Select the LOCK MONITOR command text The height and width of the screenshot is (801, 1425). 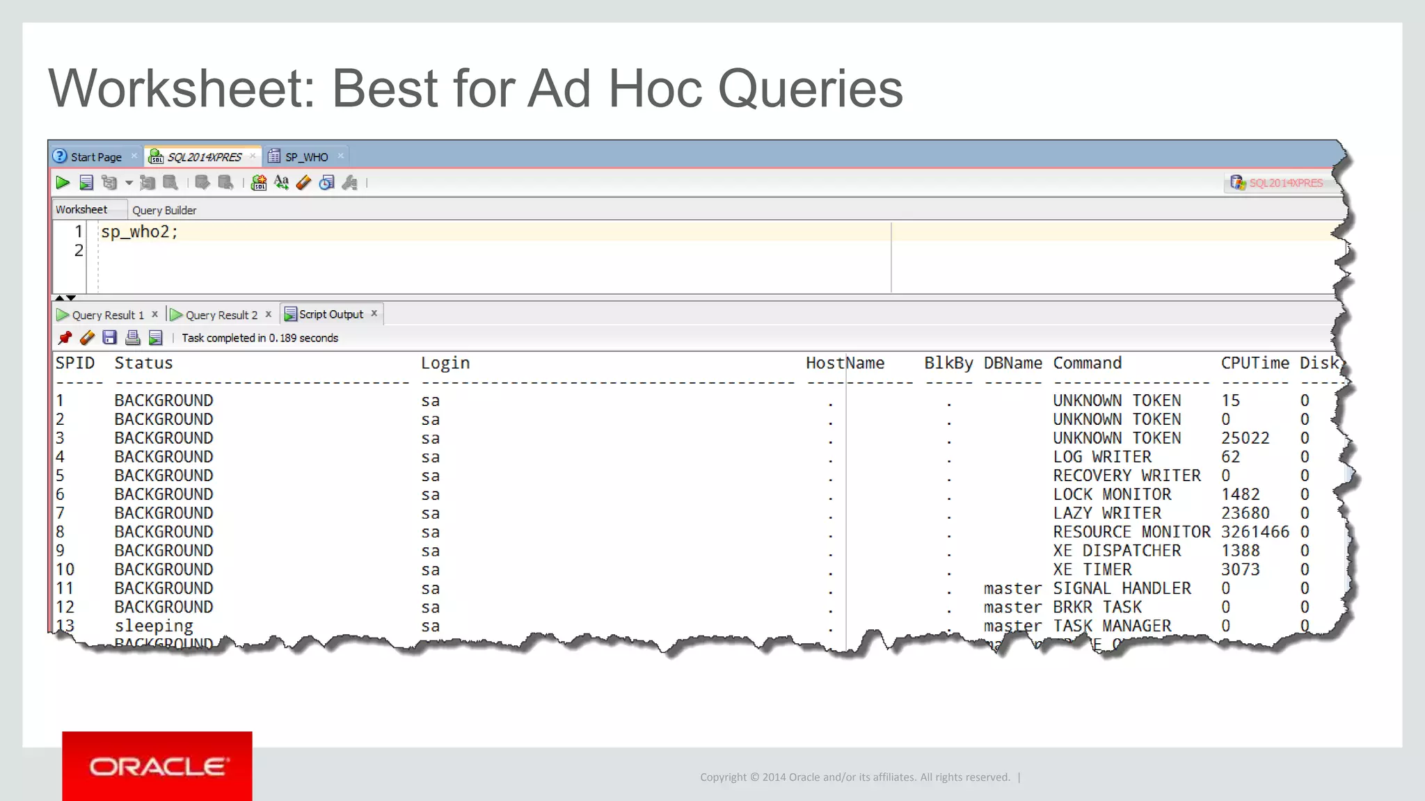coord(1113,494)
